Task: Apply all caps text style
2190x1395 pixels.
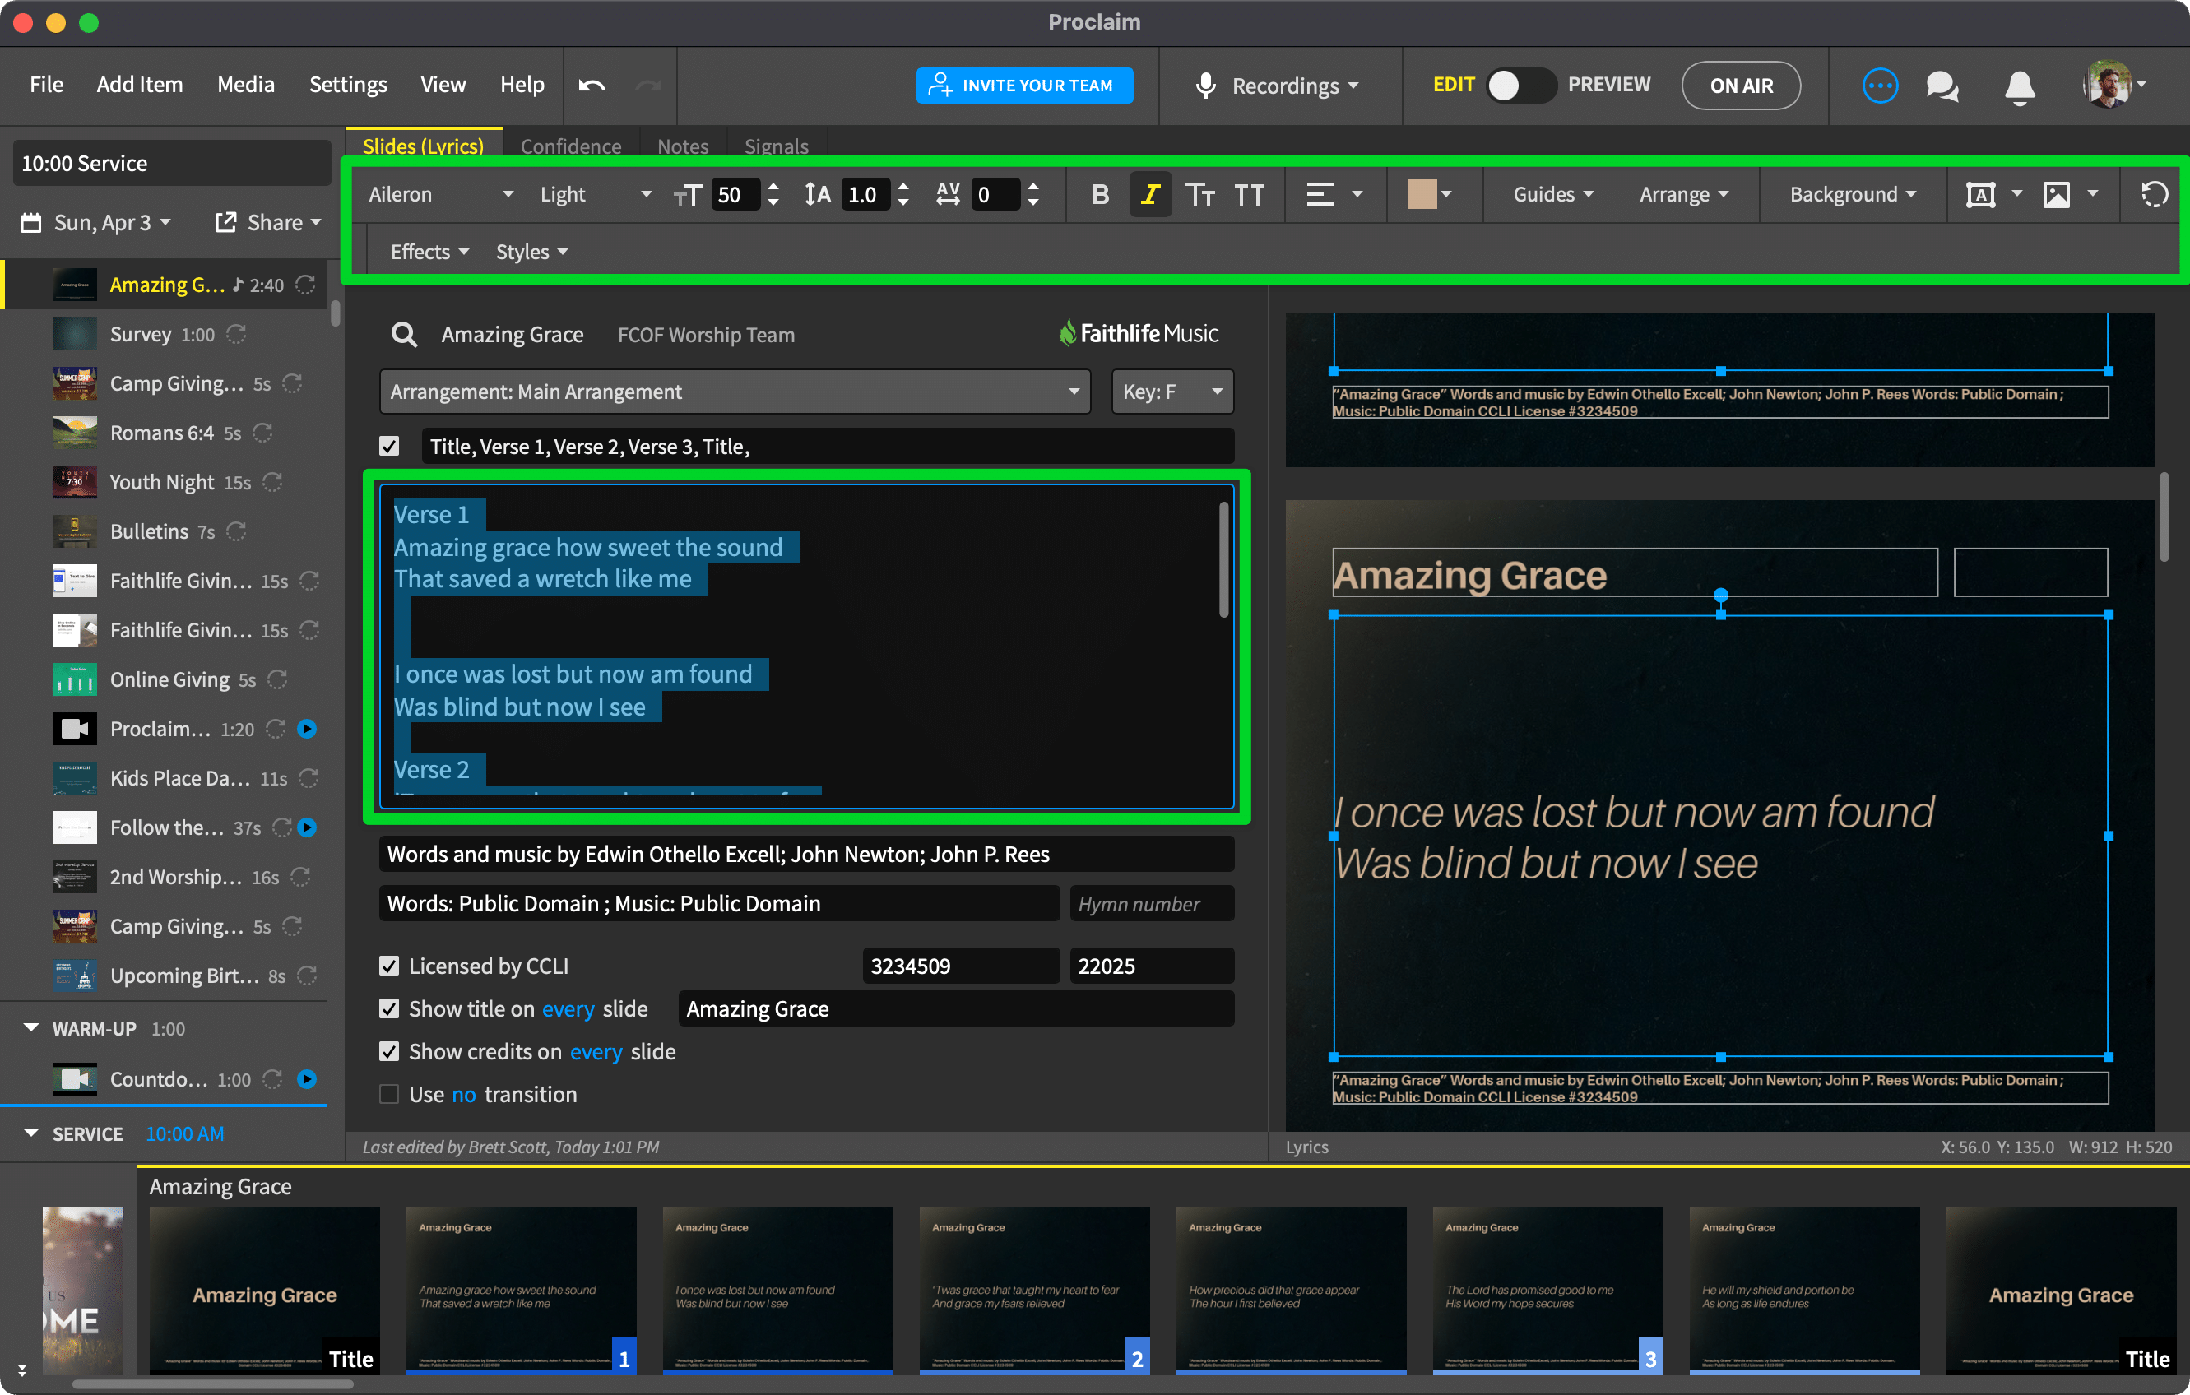Action: pos(1249,195)
